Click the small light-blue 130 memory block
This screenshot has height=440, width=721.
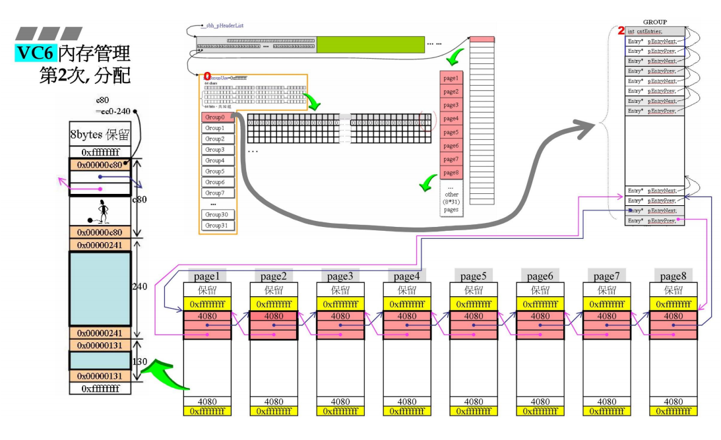100,360
